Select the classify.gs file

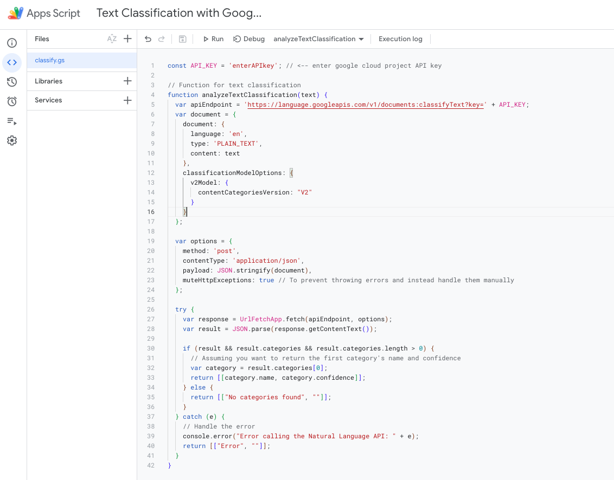pos(82,60)
